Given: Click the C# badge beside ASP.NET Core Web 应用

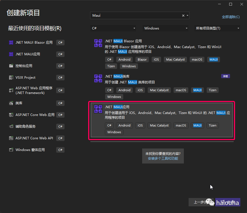Looking at the screenshot, I should (60, 115).
